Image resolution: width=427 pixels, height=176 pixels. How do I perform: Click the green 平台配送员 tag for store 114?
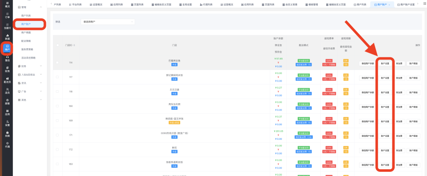pyautogui.click(x=304, y=61)
